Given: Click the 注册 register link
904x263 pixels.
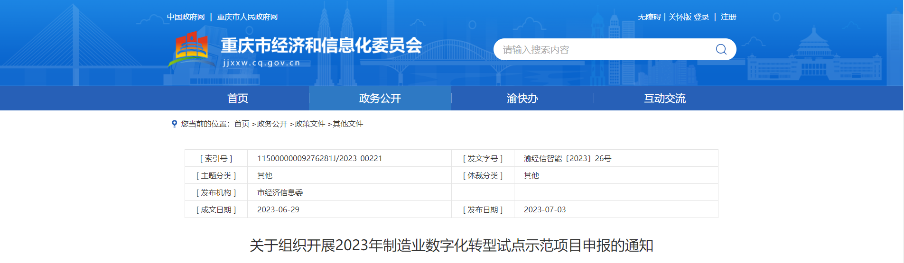Looking at the screenshot, I should coord(728,17).
